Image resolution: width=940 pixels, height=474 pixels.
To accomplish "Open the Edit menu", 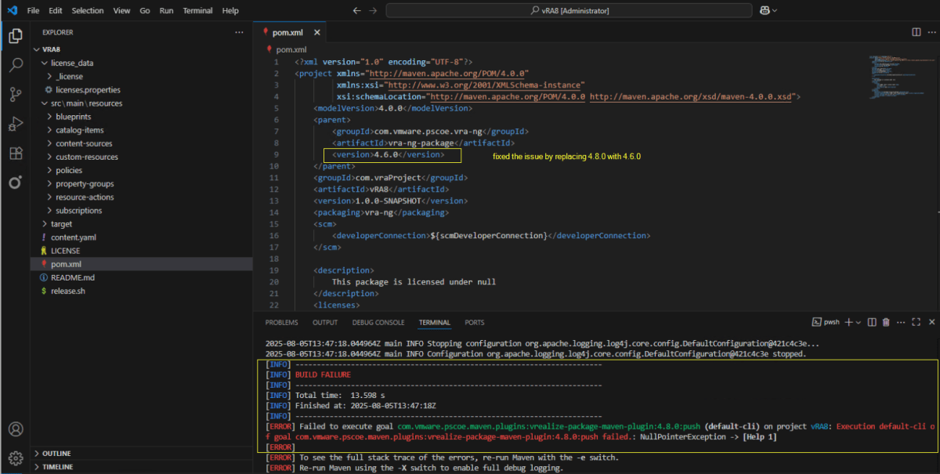I will pyautogui.click(x=55, y=10).
